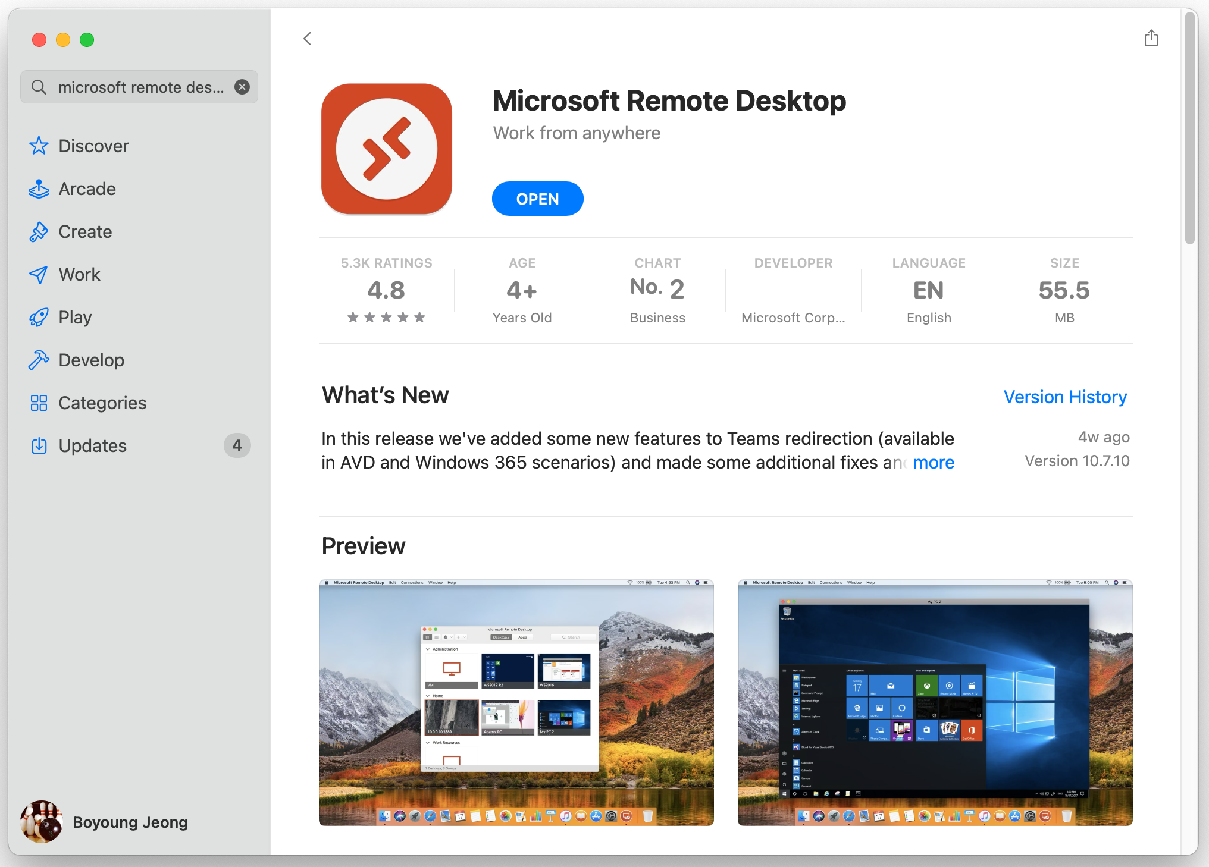The width and height of the screenshot is (1209, 867).
Task: Go back with the chevron arrow
Action: pos(308,39)
